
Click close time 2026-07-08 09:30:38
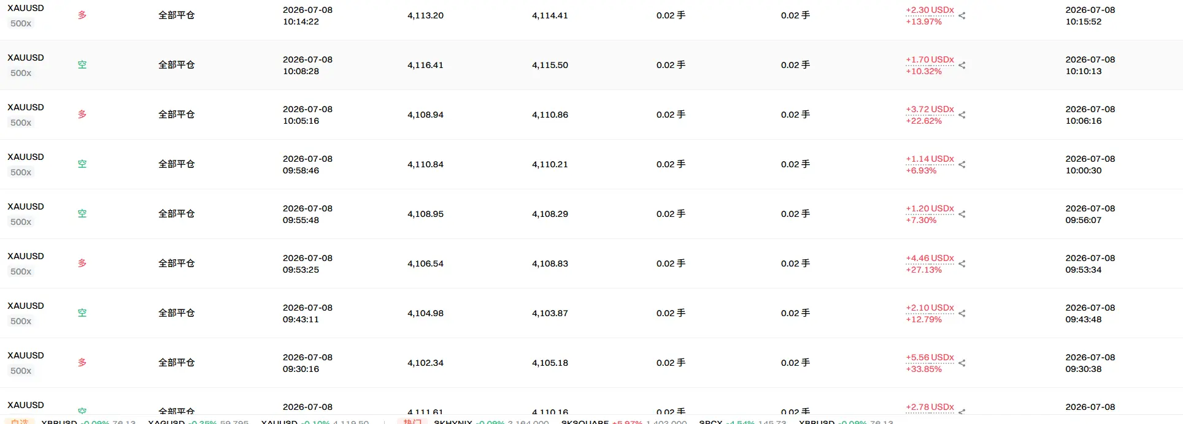[x=1090, y=363]
